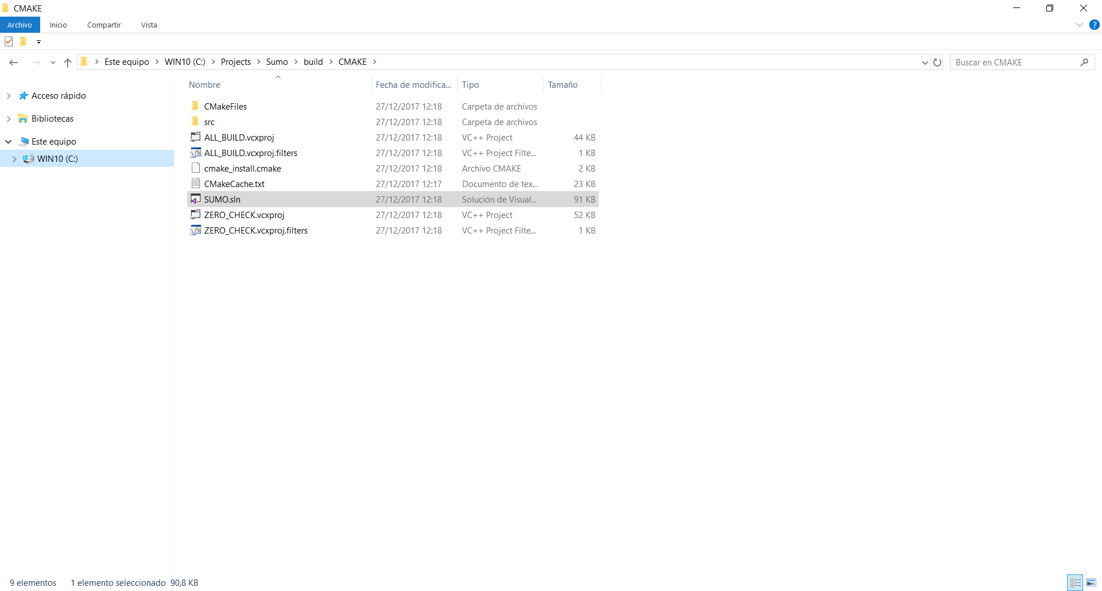Click the Up one level arrow
This screenshot has height=591, width=1102.
tap(68, 63)
